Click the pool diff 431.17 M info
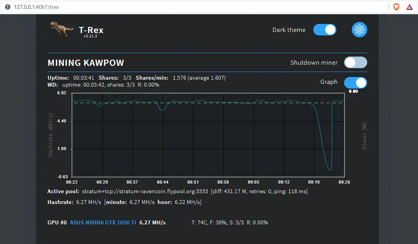Screen dimensions: 418x244 (x=230, y=191)
